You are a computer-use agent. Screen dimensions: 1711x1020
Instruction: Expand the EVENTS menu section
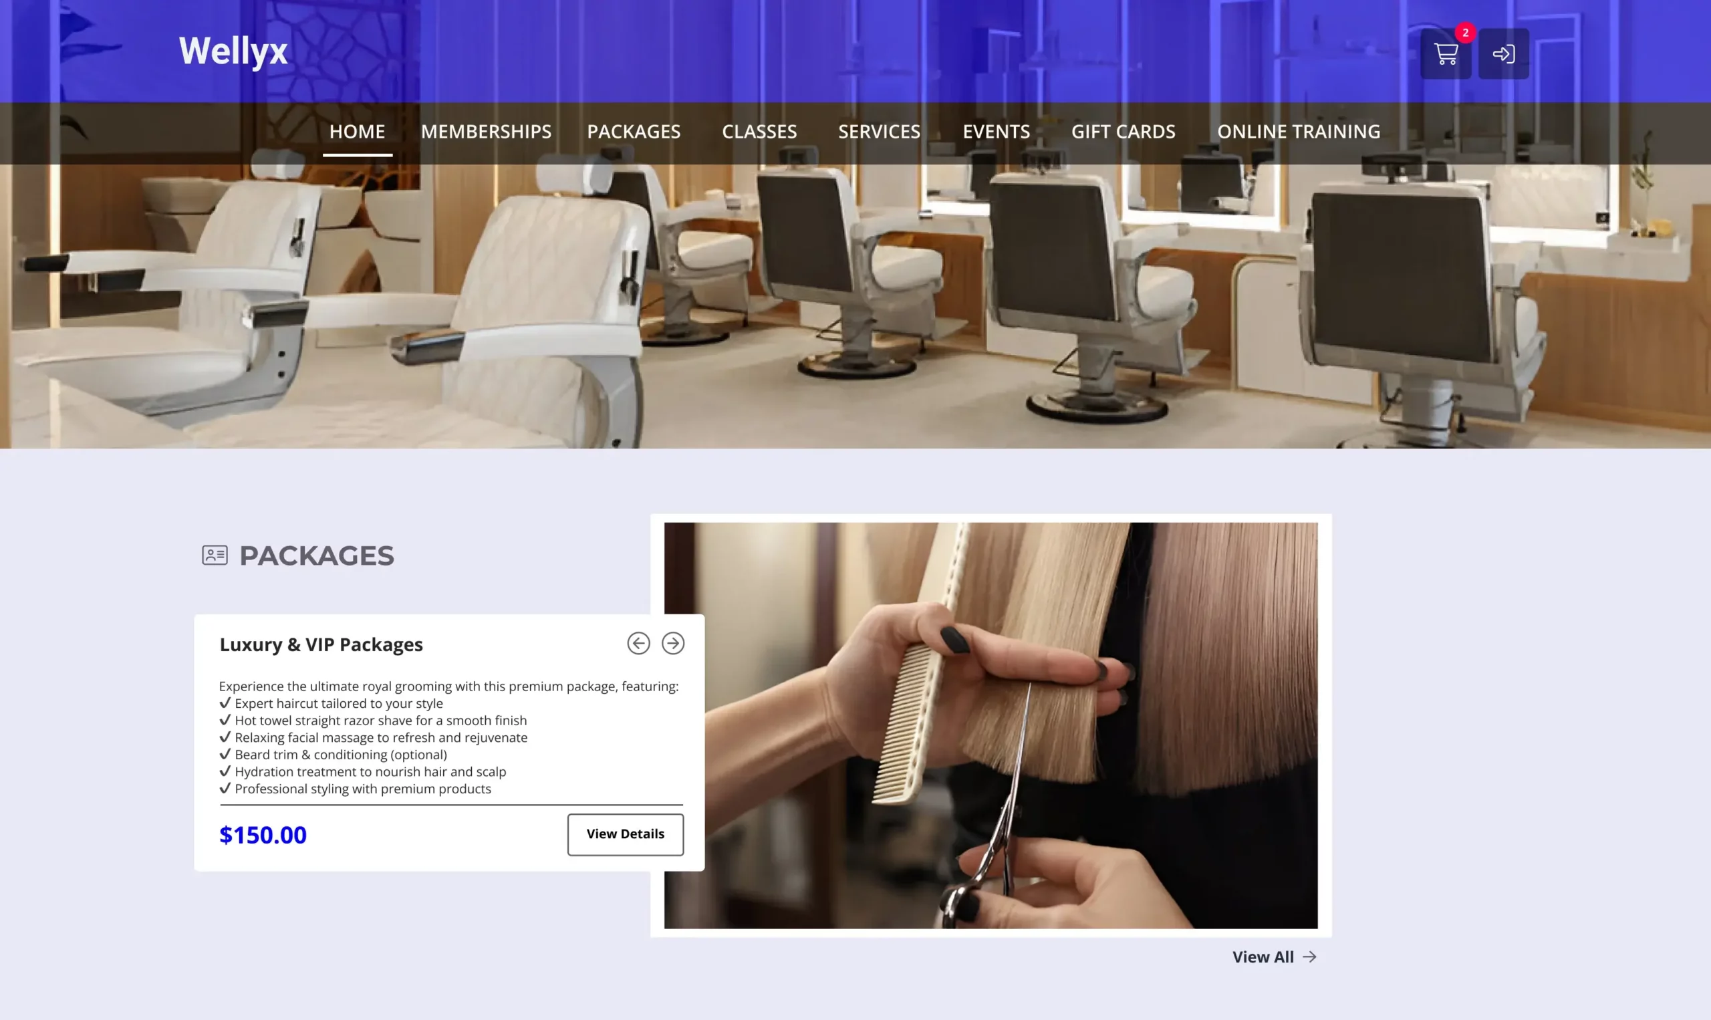click(995, 131)
